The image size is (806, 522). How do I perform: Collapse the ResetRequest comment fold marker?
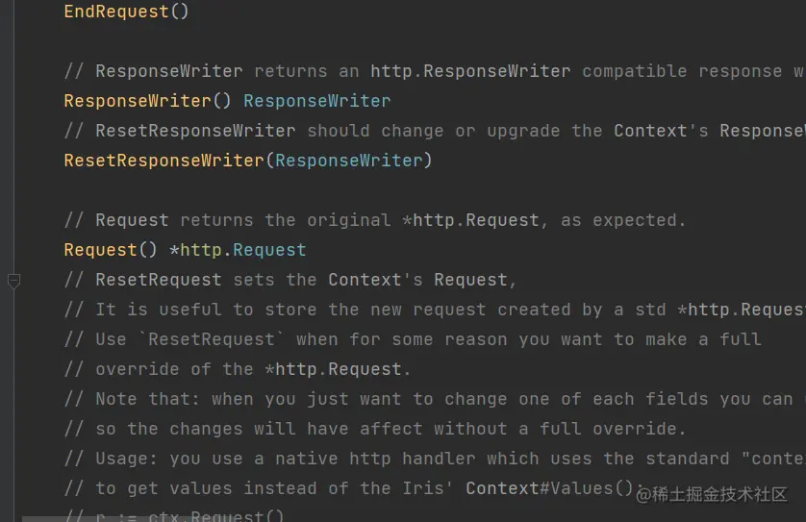coord(13,281)
